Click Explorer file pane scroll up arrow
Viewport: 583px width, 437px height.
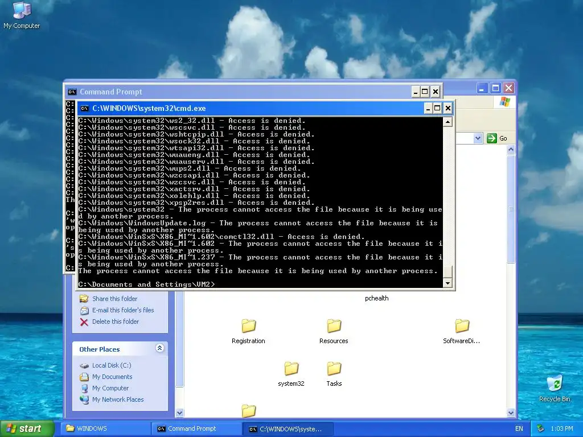(511, 150)
